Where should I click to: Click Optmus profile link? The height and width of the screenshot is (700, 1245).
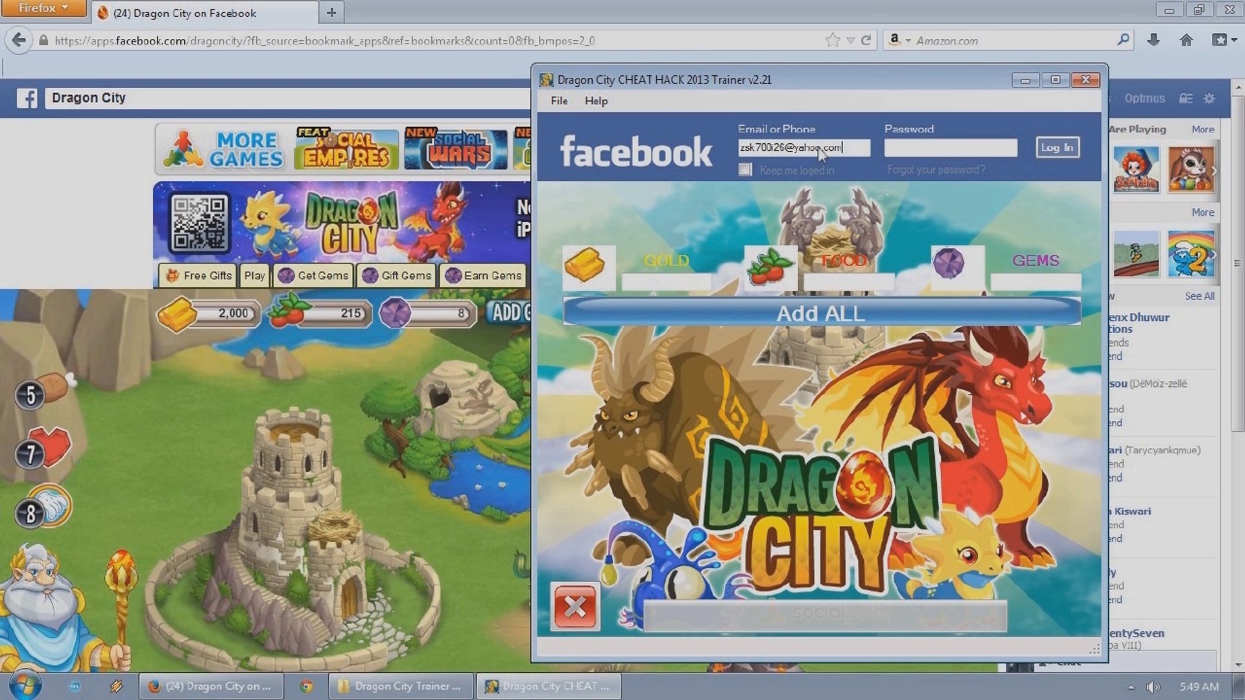tap(1144, 99)
